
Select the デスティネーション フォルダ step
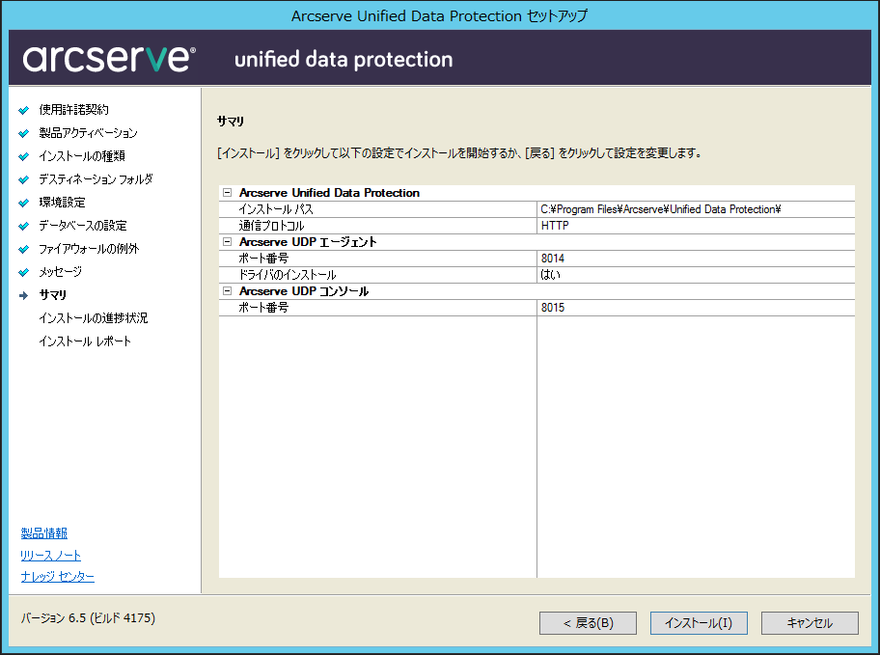point(96,179)
